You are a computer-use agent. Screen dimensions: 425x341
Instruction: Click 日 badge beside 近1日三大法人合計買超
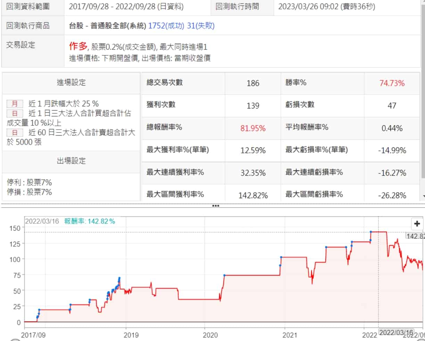15,113
